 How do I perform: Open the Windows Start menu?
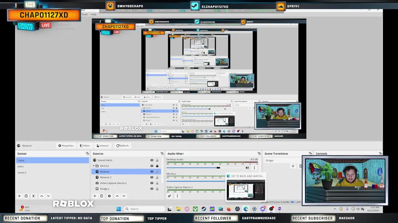point(118,209)
